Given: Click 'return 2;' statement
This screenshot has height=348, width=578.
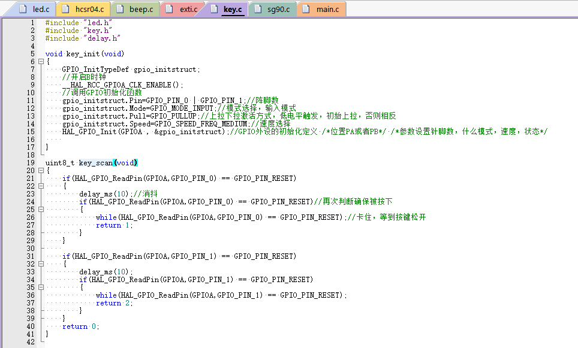Looking at the screenshot, I should (115, 303).
